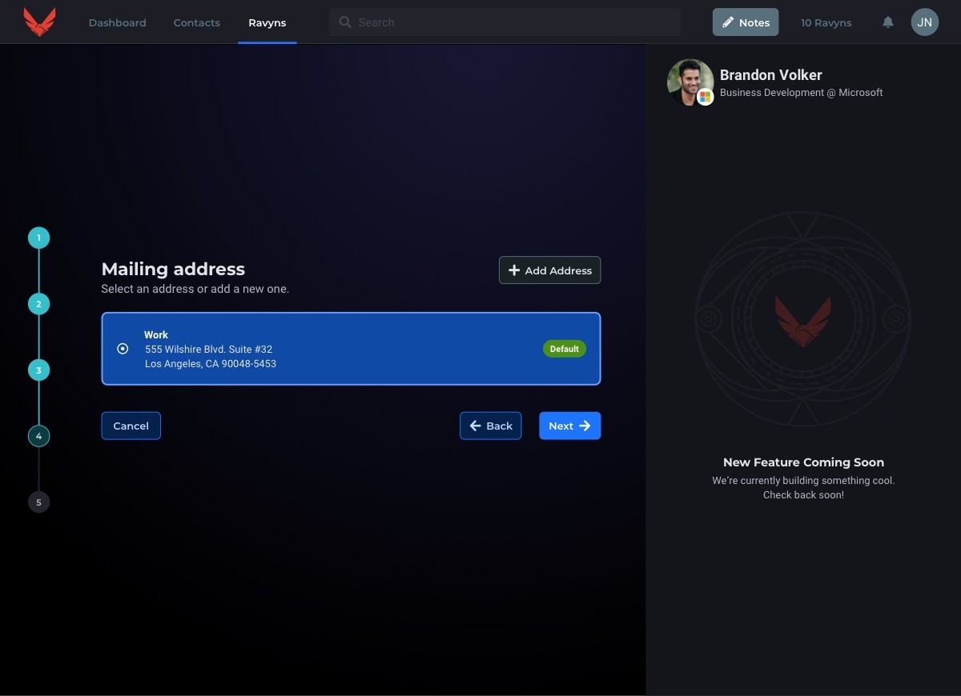Jump to step 3 in stepper

(x=38, y=370)
